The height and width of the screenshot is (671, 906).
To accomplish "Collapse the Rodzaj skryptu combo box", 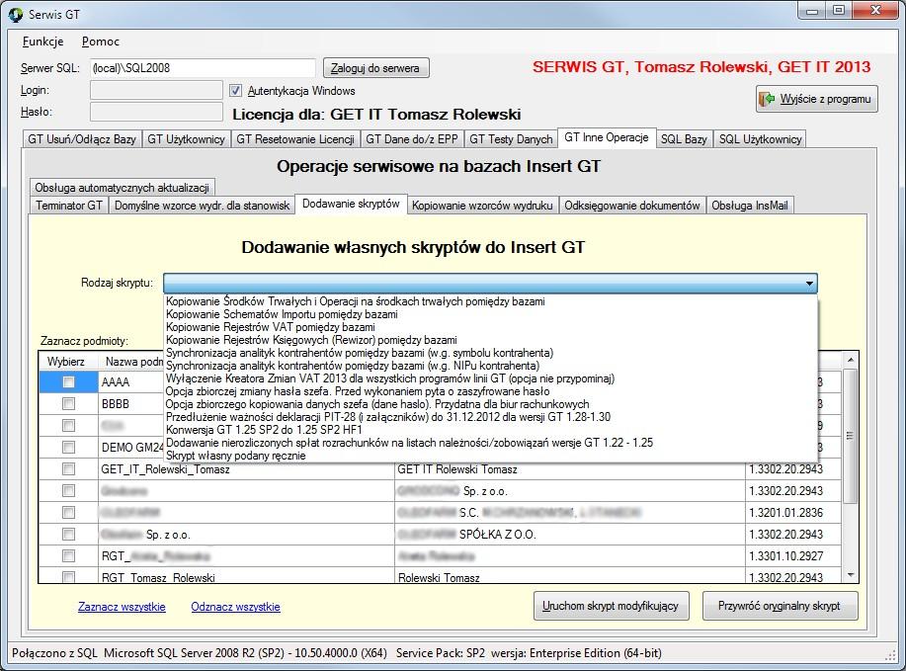I will [x=809, y=284].
